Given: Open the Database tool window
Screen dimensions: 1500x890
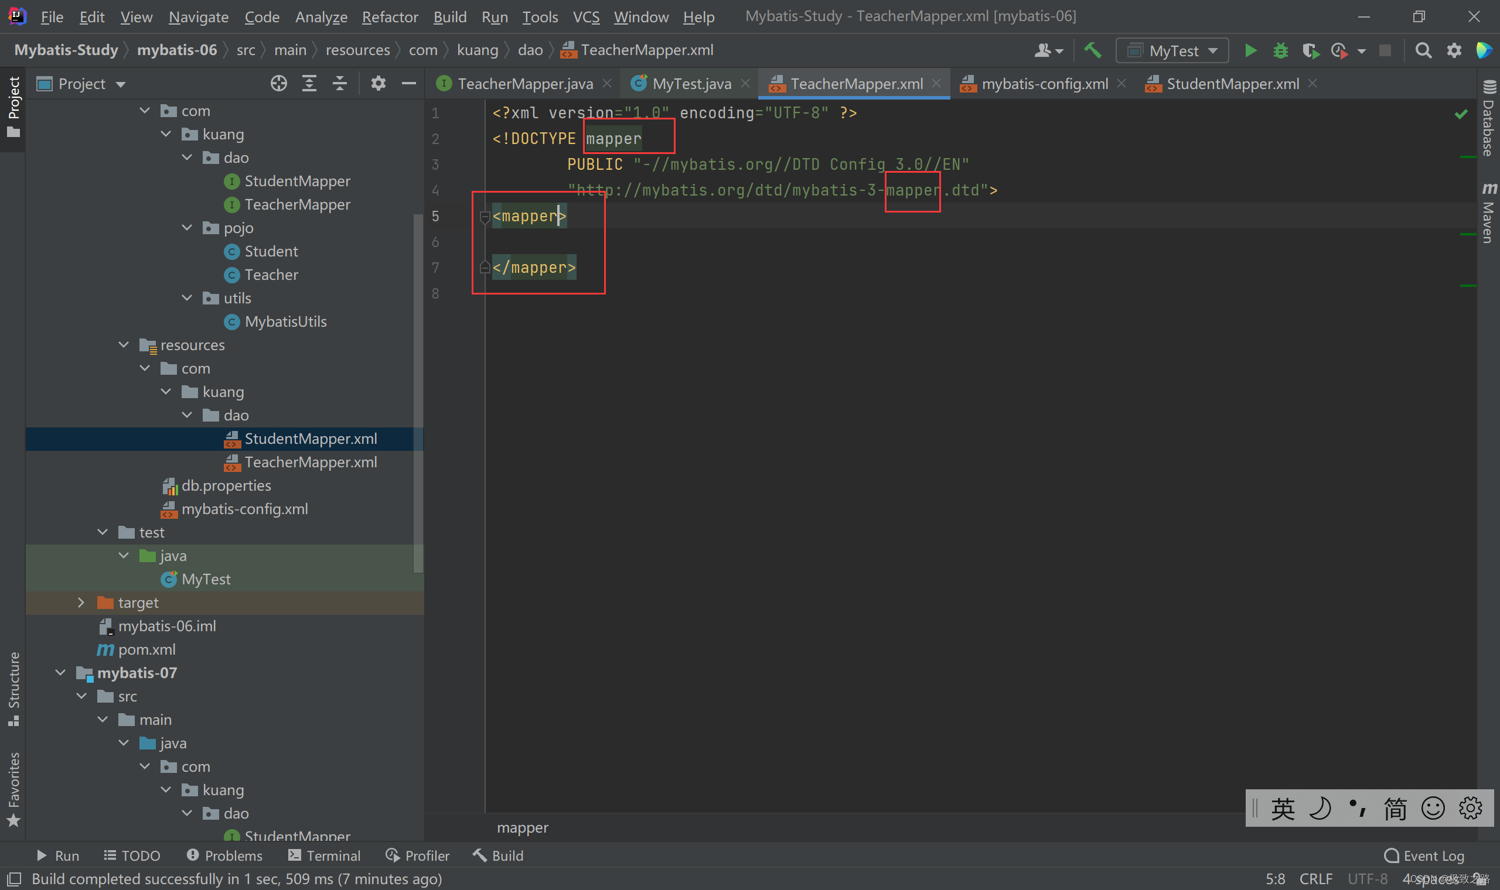Looking at the screenshot, I should point(1489,118).
